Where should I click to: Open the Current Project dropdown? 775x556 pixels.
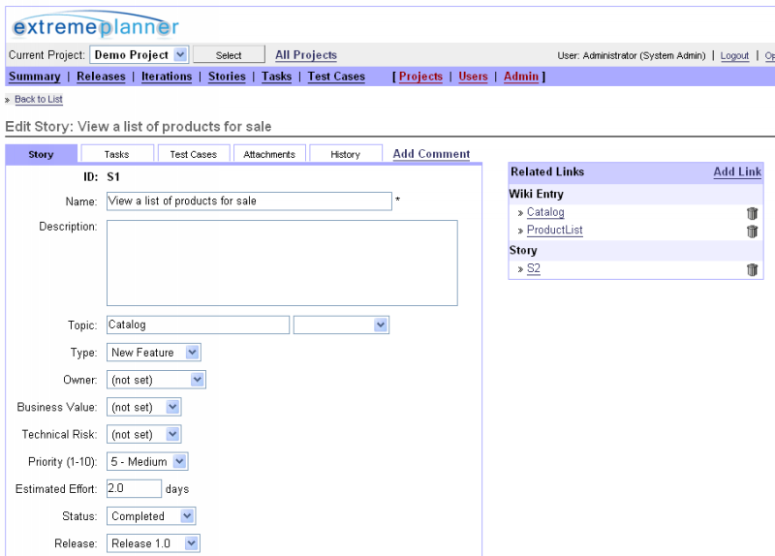(x=139, y=55)
